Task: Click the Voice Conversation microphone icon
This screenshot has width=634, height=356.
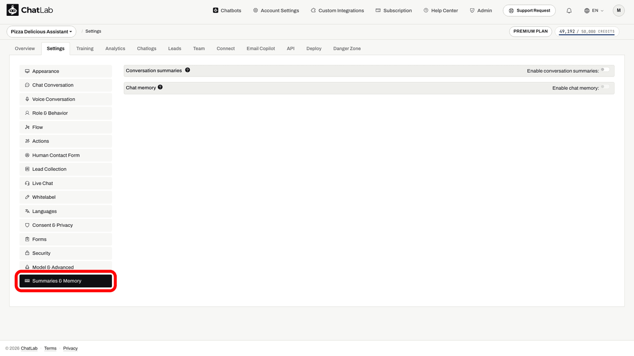Action: 27,99
